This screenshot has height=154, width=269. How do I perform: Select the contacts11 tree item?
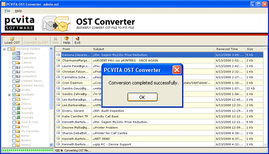pos(29,76)
